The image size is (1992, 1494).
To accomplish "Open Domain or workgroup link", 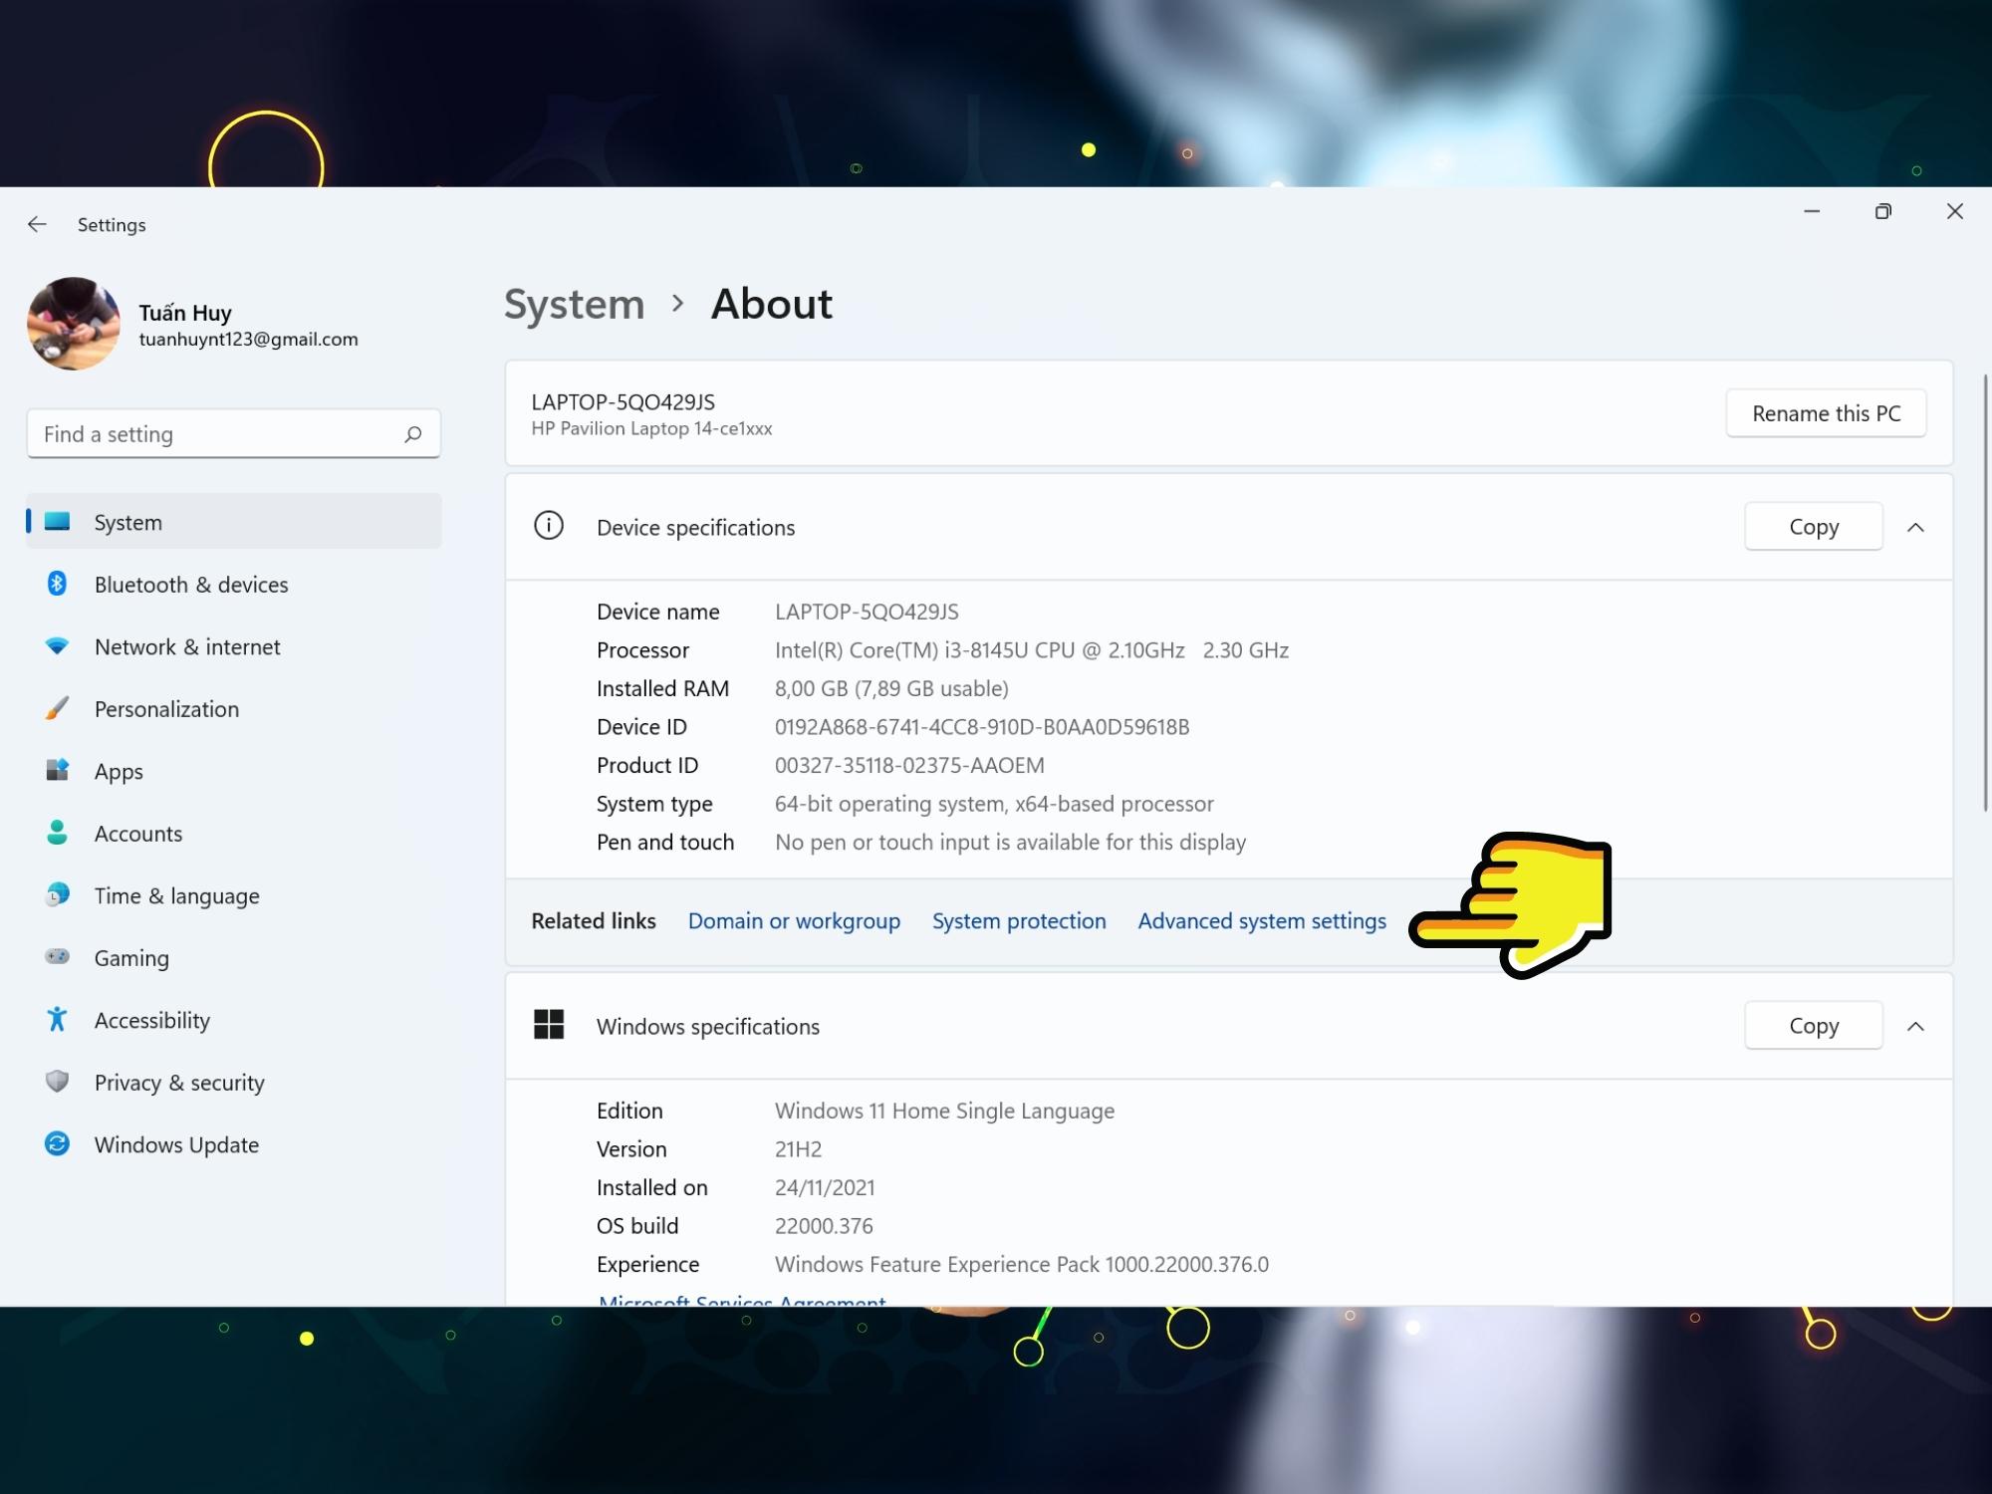I will click(794, 920).
